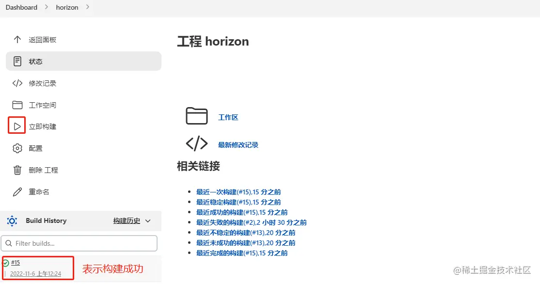
Task: Start a build via 立即构建
Action: (x=84, y=126)
